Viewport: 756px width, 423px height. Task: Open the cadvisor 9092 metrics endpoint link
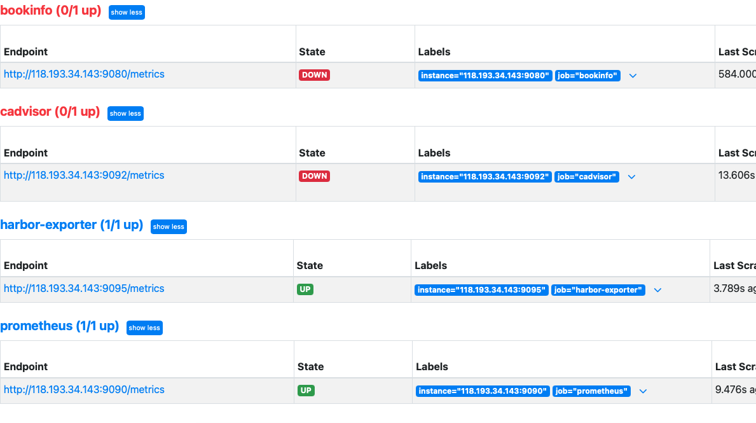(84, 176)
